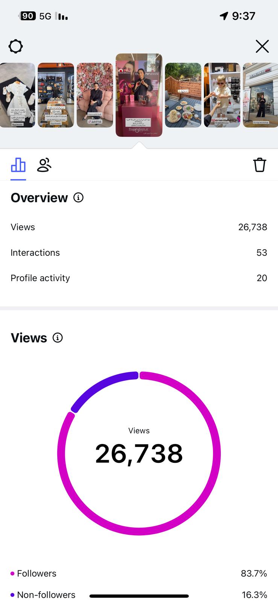The height and width of the screenshot is (603, 278).
Task: Delete story using trash icon
Action: point(260,165)
